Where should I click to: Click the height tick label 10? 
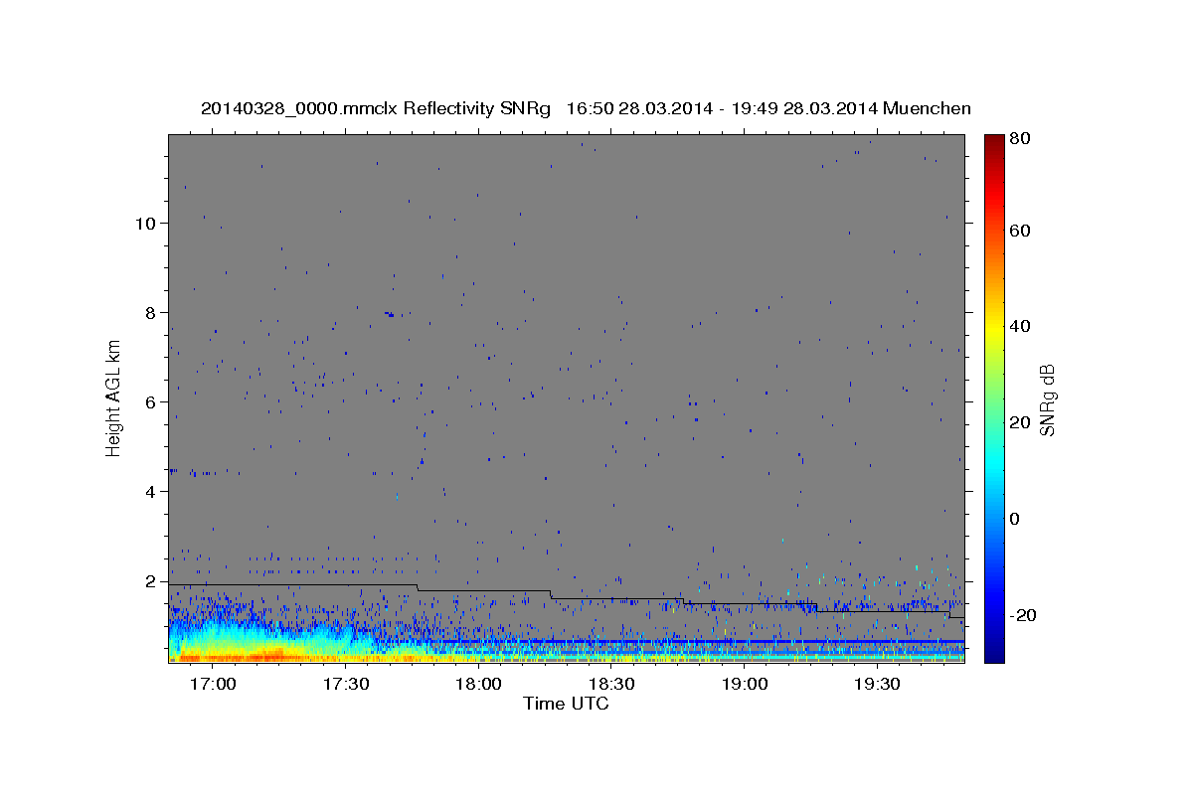tap(147, 224)
